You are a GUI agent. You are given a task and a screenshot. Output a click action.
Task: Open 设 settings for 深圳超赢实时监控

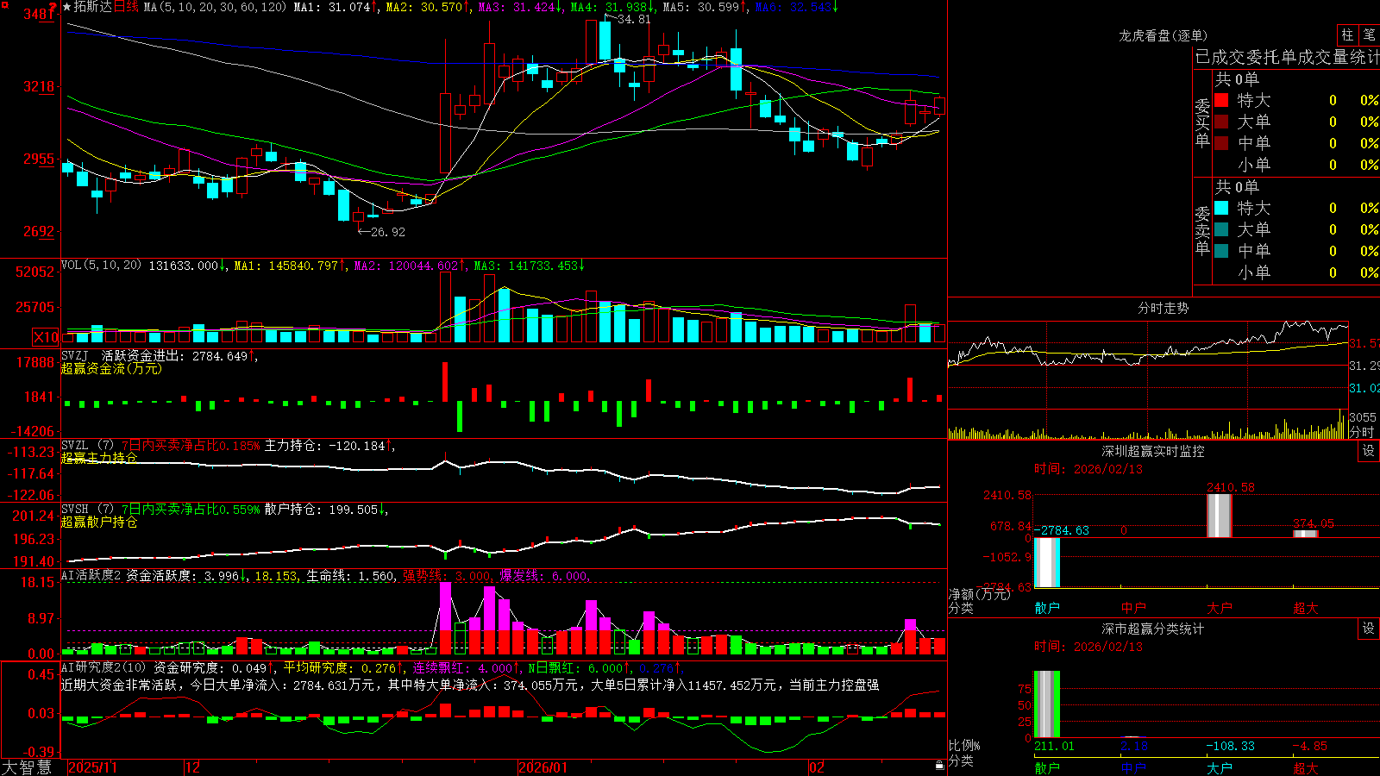1369,451
